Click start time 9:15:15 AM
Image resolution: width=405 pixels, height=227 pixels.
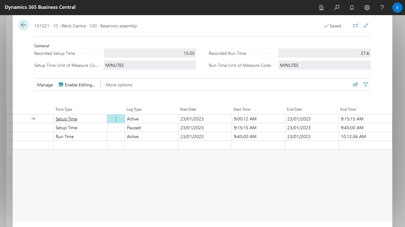click(x=259, y=128)
